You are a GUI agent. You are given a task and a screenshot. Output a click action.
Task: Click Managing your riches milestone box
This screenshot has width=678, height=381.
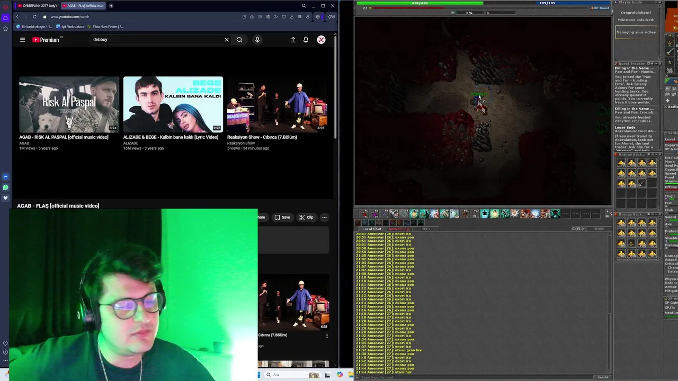pos(636,32)
